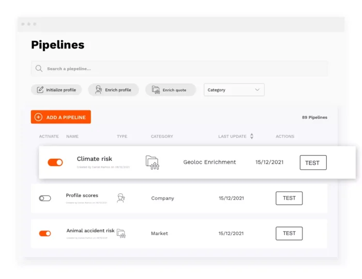Open the Category dropdown
Screen dimensions: 362x279
click(x=234, y=90)
